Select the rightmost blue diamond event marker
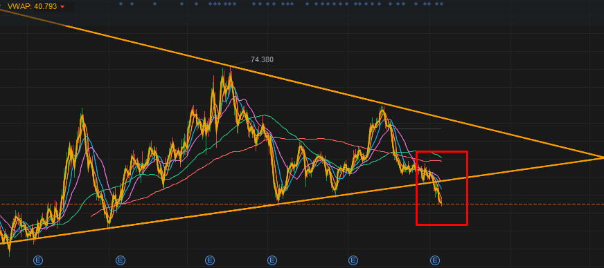 click(x=441, y=4)
